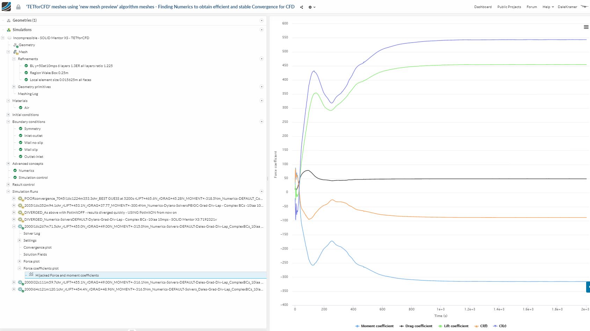Screen dimensions: 590x331
Task: Click the DaleKramer profile avatar image
Action: pyautogui.click(x=584, y=7)
